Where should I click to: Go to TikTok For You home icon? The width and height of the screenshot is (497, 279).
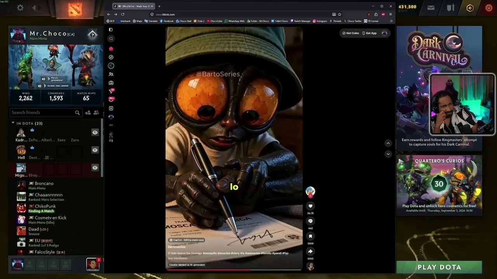coord(111,49)
